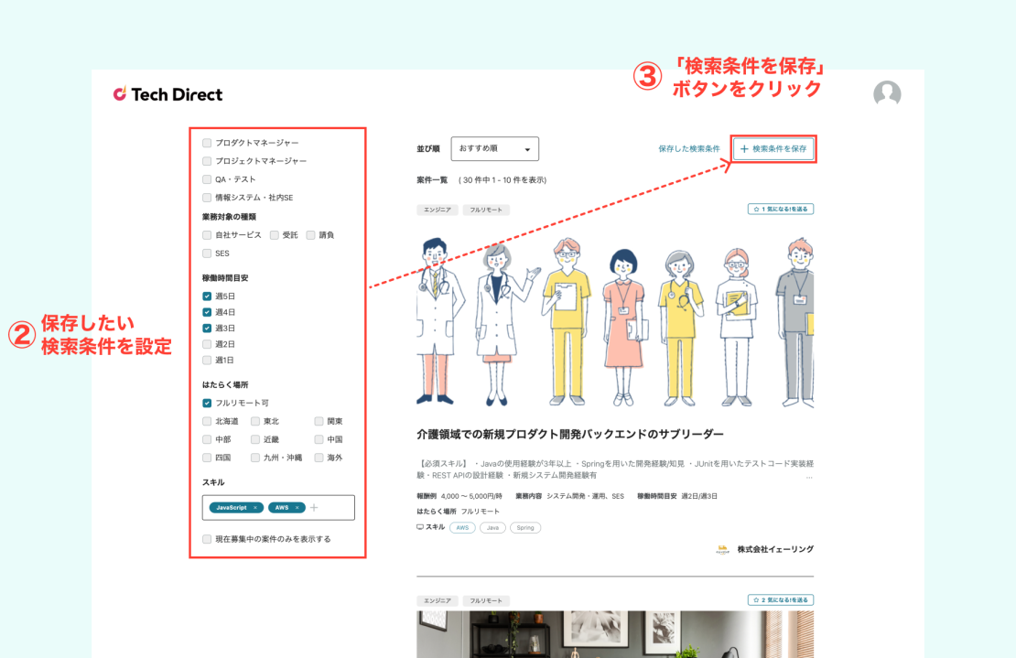This screenshot has width=1016, height=658.
Task: Enable the 海外 checkbox
Action: (x=319, y=458)
